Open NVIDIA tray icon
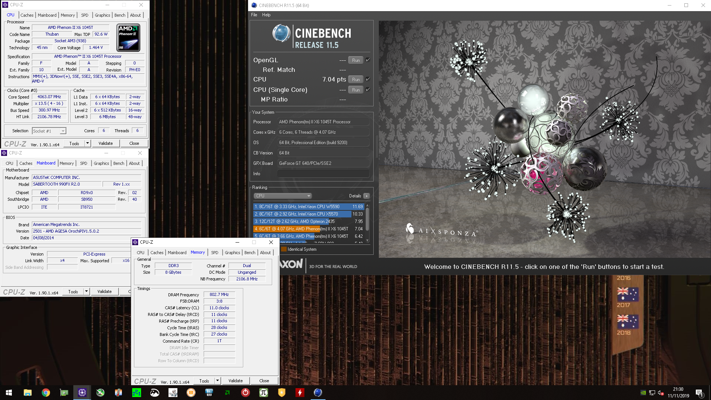 pos(643,393)
